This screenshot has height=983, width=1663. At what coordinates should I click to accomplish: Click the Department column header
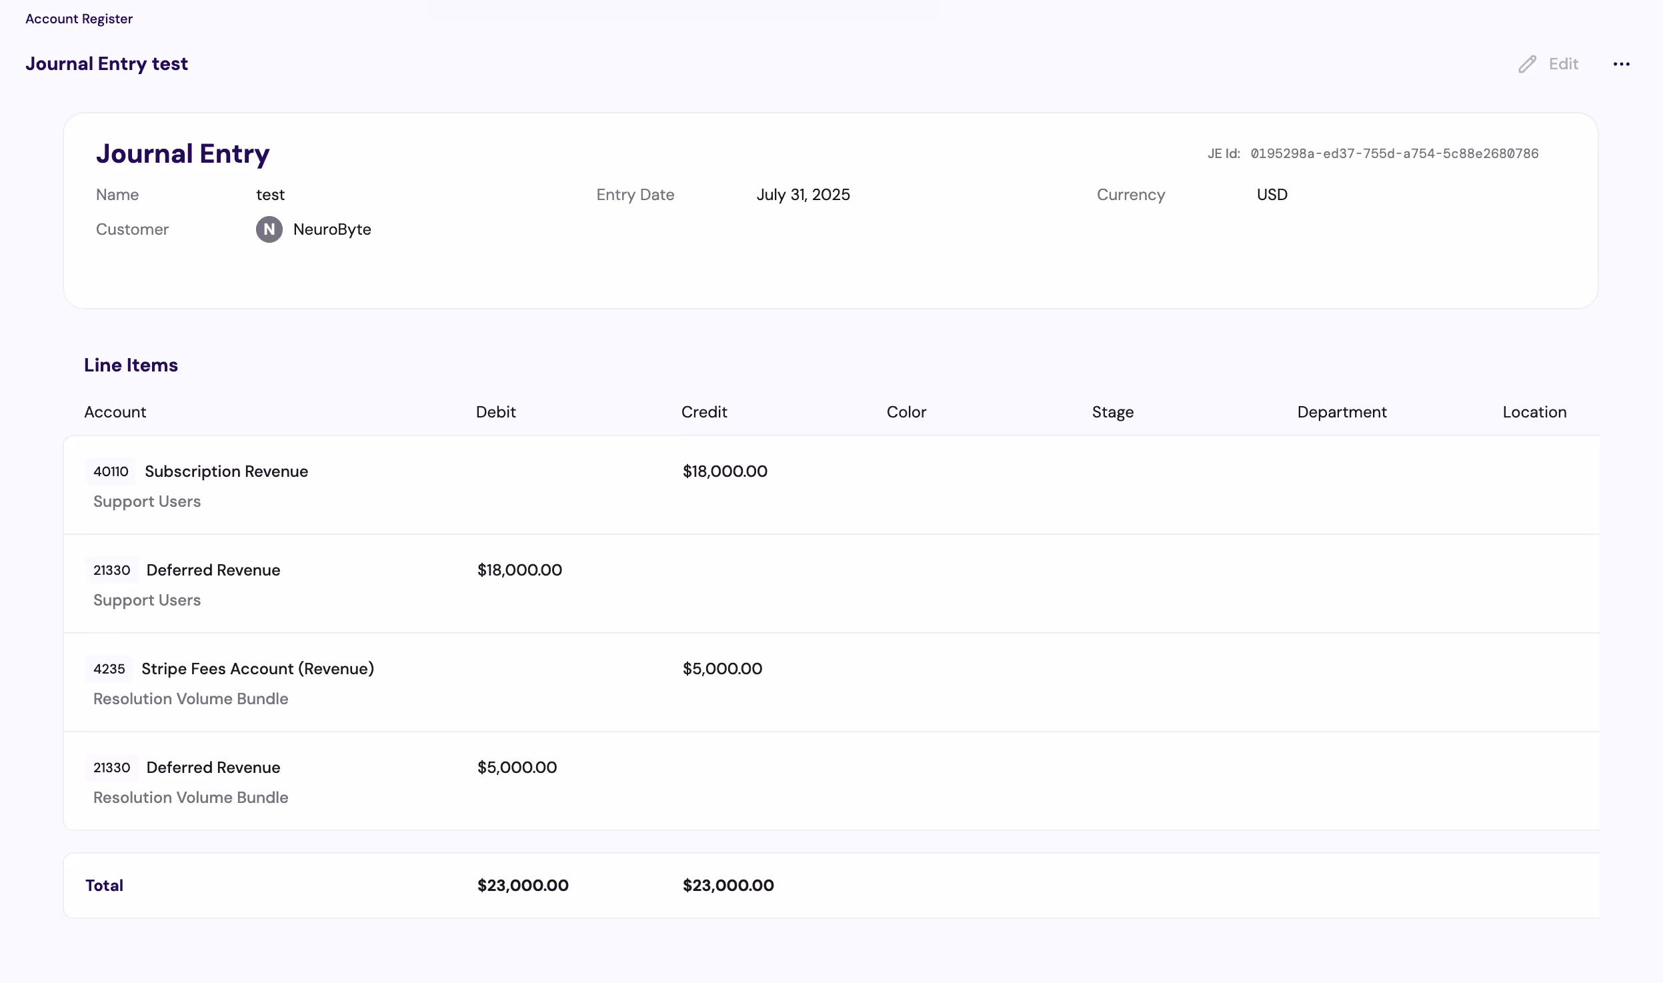(1342, 412)
